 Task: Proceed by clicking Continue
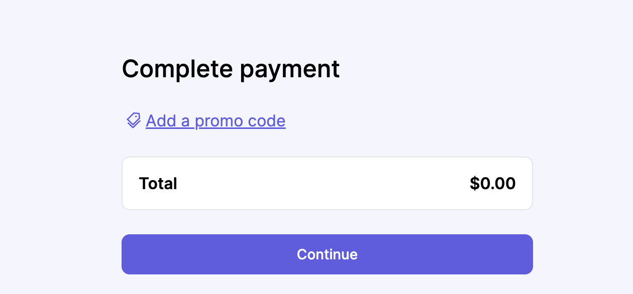[327, 254]
